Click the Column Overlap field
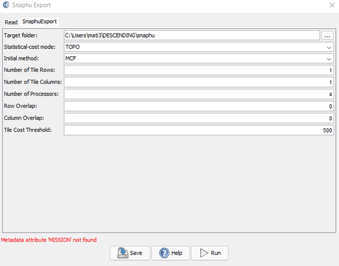This screenshot has height=266, width=339. point(199,119)
